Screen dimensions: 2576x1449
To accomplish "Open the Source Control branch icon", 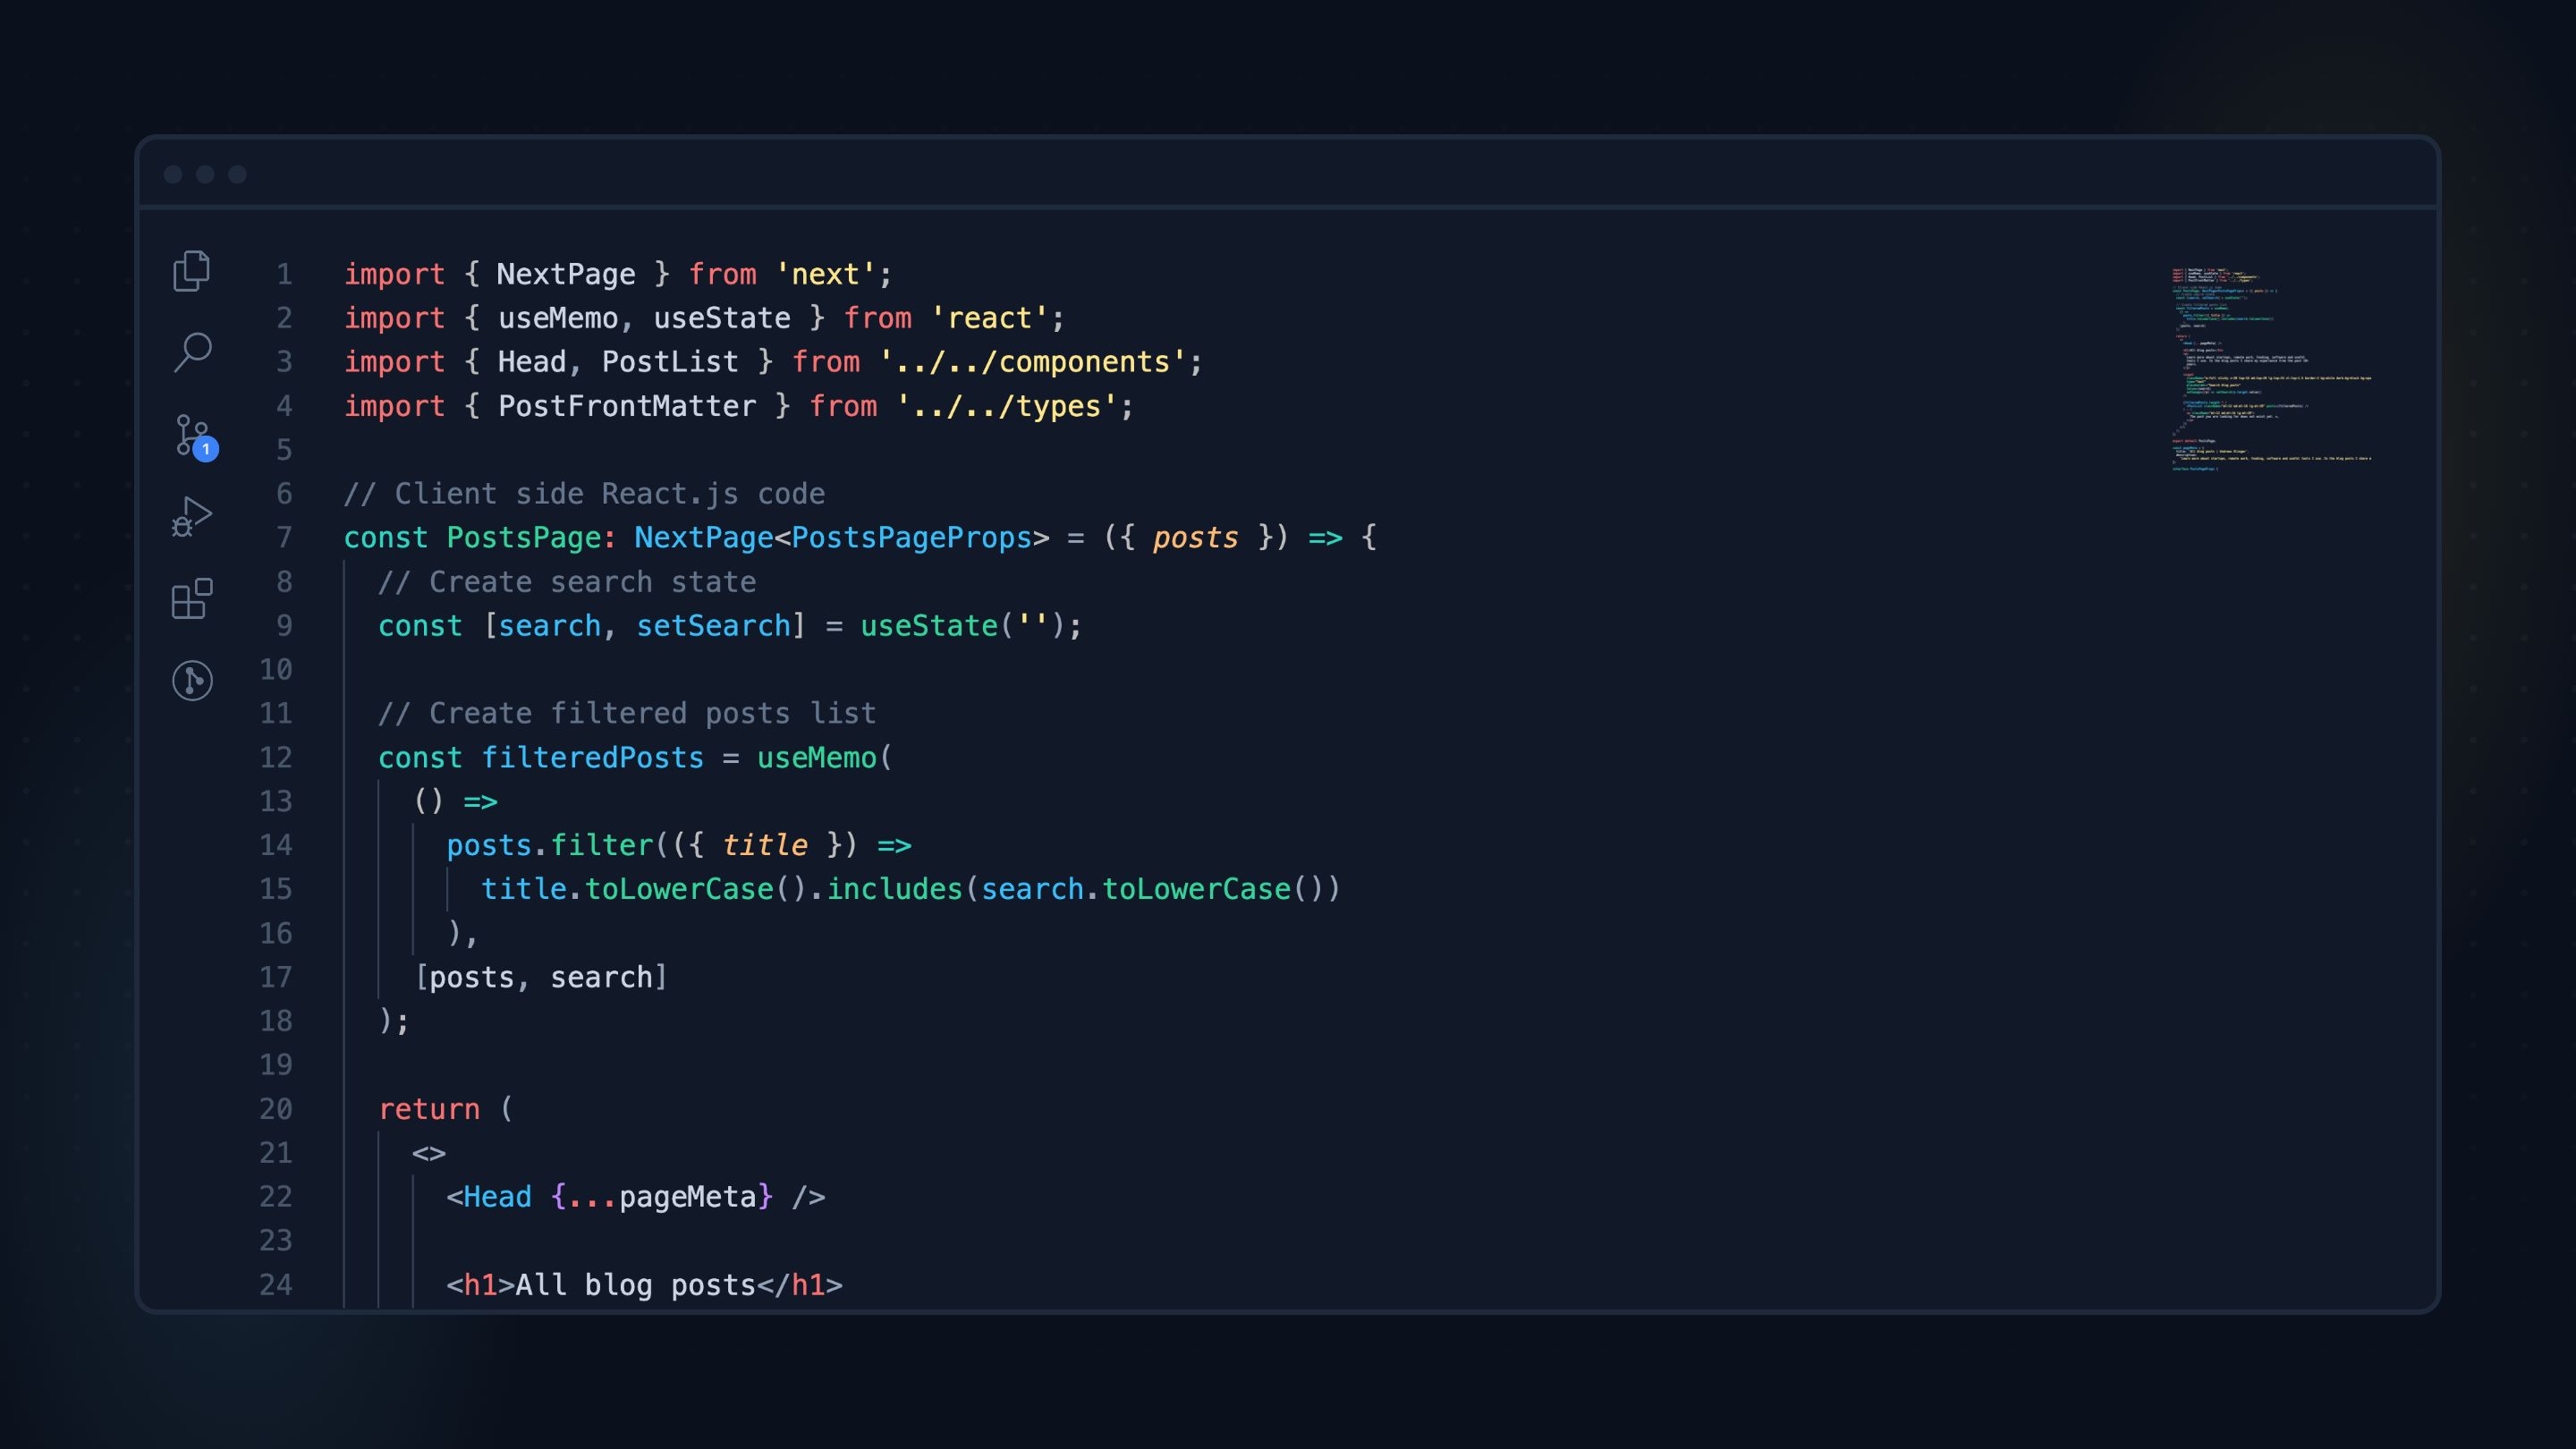I will 190,434.
